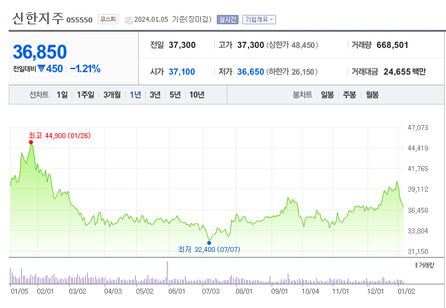
Task: Click the 선차트 label
Action: [39, 95]
